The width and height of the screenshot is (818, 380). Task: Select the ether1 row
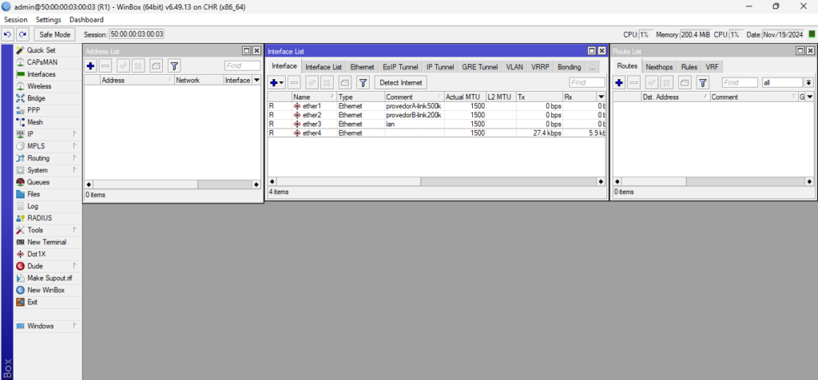pyautogui.click(x=436, y=106)
